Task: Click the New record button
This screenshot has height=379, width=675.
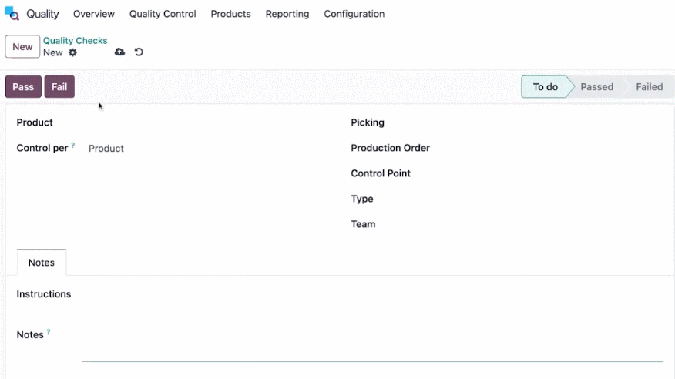Action: coord(22,46)
